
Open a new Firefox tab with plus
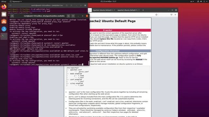143,10
